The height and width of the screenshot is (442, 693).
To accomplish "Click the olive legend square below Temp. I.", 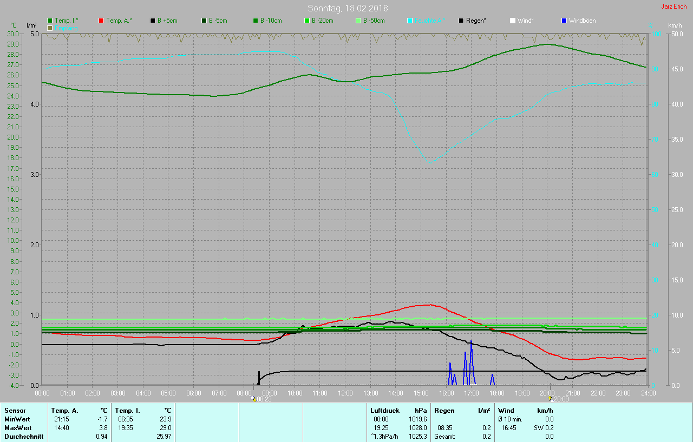I will 50,28.
